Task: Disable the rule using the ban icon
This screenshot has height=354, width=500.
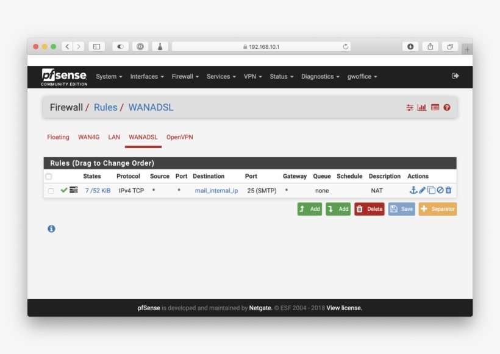Action: (440, 190)
